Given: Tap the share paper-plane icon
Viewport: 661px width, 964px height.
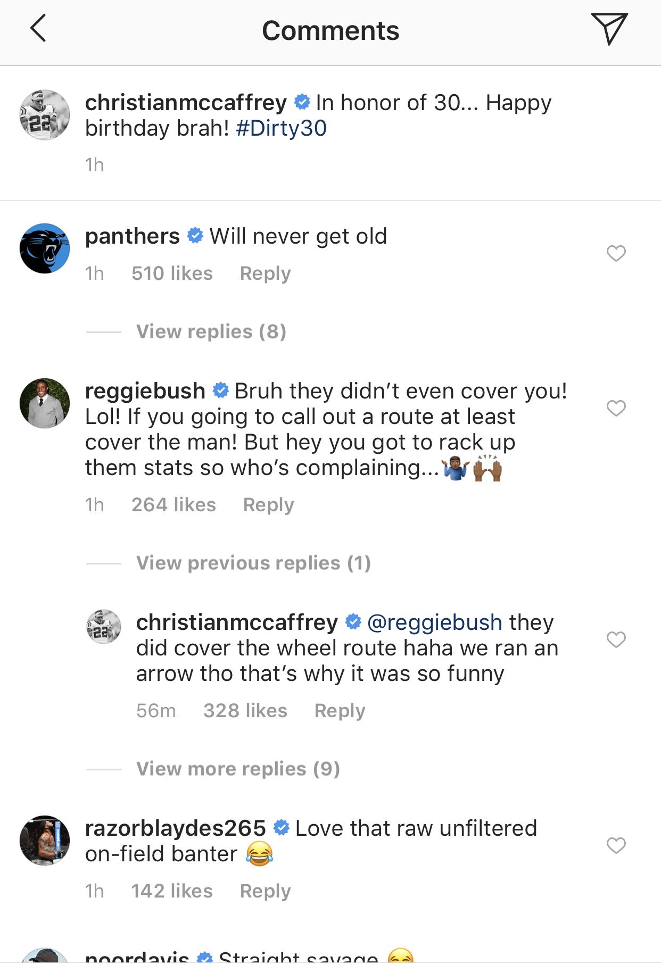Looking at the screenshot, I should click(609, 29).
